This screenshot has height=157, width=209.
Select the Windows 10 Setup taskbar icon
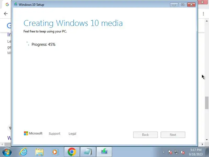click(x=104, y=152)
